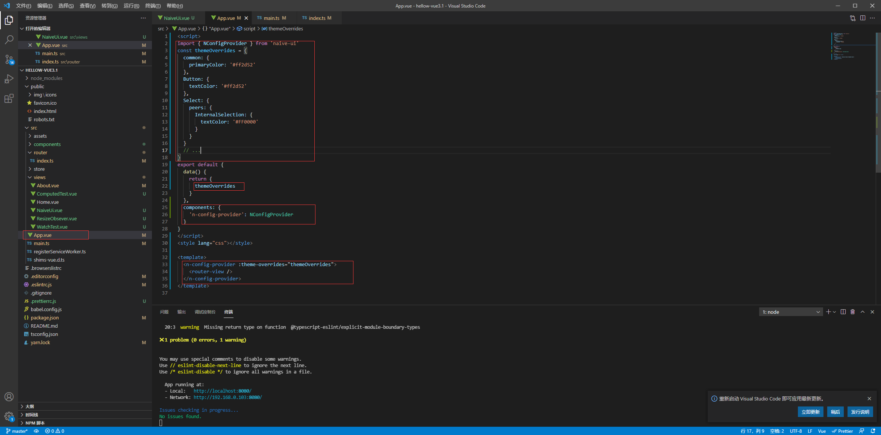This screenshot has height=435, width=881.
Task: Open editor more actions ellipsis
Action: 872,18
